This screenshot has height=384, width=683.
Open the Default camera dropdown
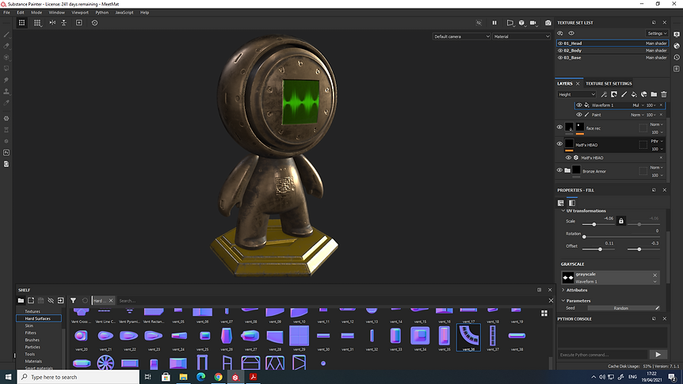[462, 36]
